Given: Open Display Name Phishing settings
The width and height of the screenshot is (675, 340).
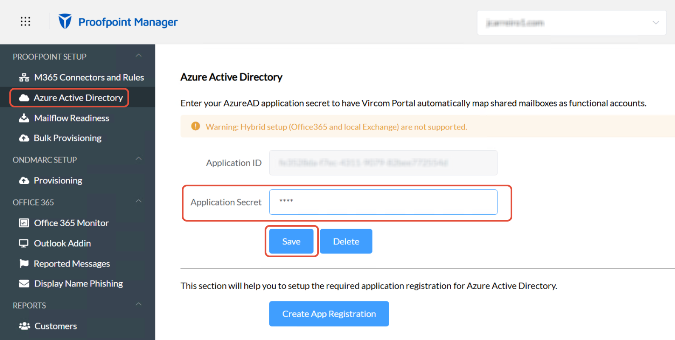Looking at the screenshot, I should 77,284.
